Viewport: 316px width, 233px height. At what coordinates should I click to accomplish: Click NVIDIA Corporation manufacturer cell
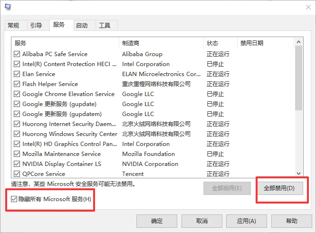pos(150,164)
